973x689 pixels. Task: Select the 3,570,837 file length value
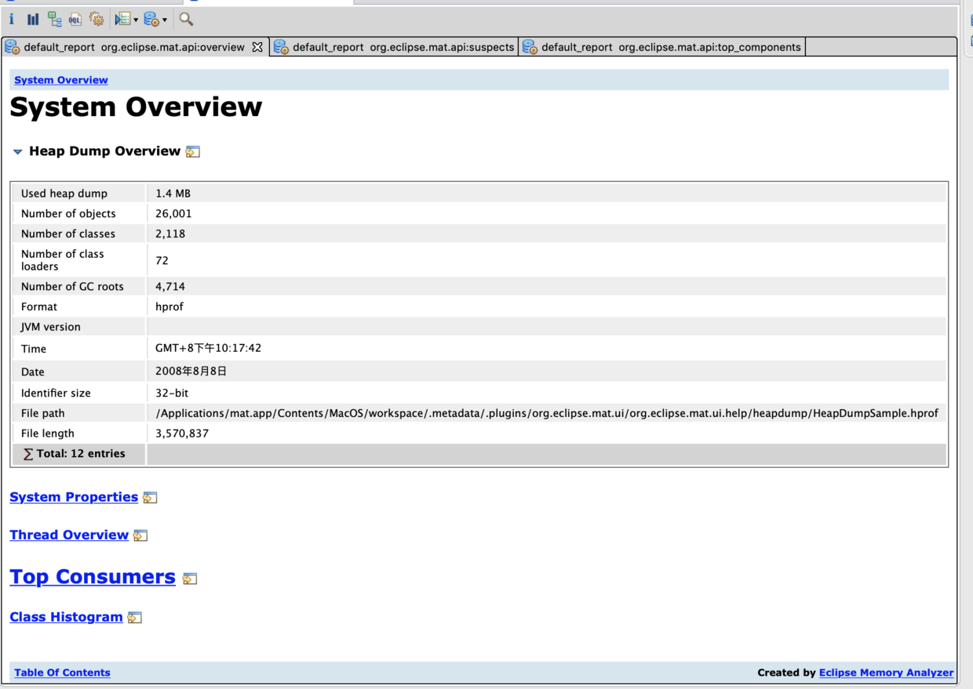click(x=182, y=433)
